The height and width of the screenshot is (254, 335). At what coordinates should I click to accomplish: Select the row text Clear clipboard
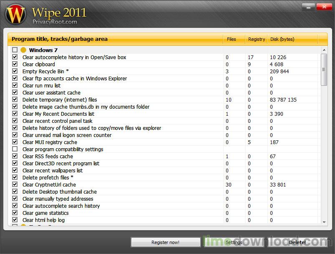coord(39,64)
